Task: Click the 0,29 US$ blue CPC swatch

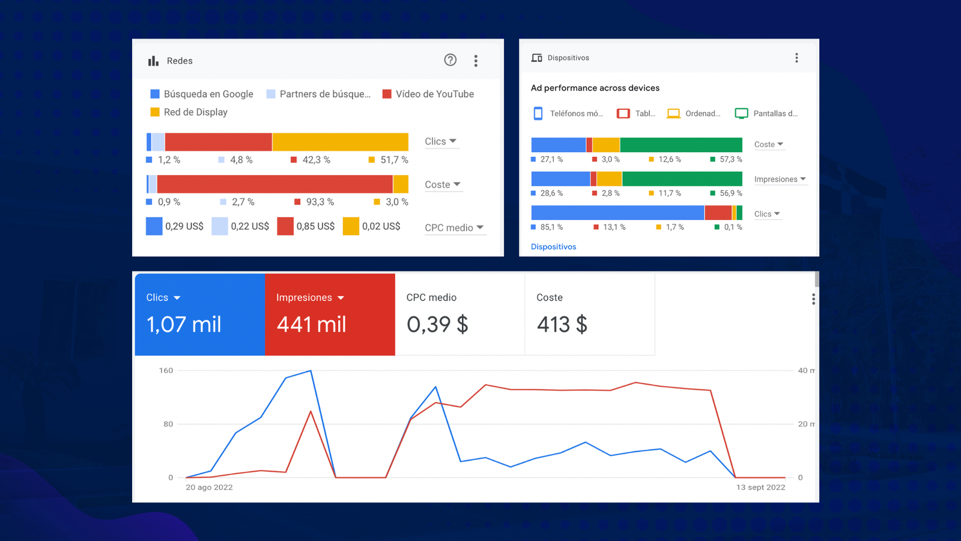Action: click(x=154, y=226)
